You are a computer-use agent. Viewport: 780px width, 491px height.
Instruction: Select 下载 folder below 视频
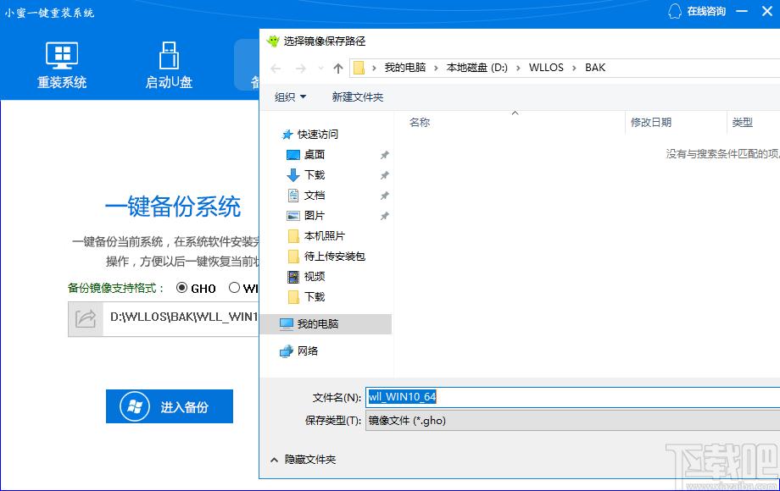click(315, 297)
